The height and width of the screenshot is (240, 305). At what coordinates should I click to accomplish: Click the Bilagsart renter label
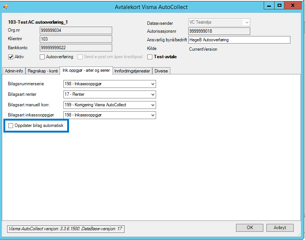tap(22, 95)
